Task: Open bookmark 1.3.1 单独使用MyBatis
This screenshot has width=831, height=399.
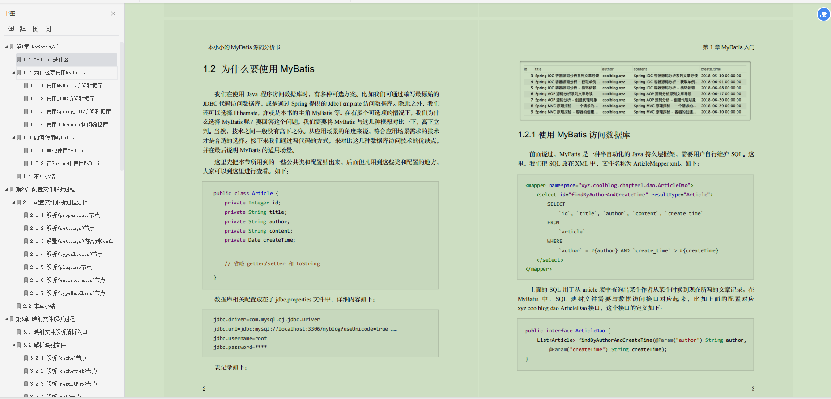Action: pyautogui.click(x=59, y=150)
